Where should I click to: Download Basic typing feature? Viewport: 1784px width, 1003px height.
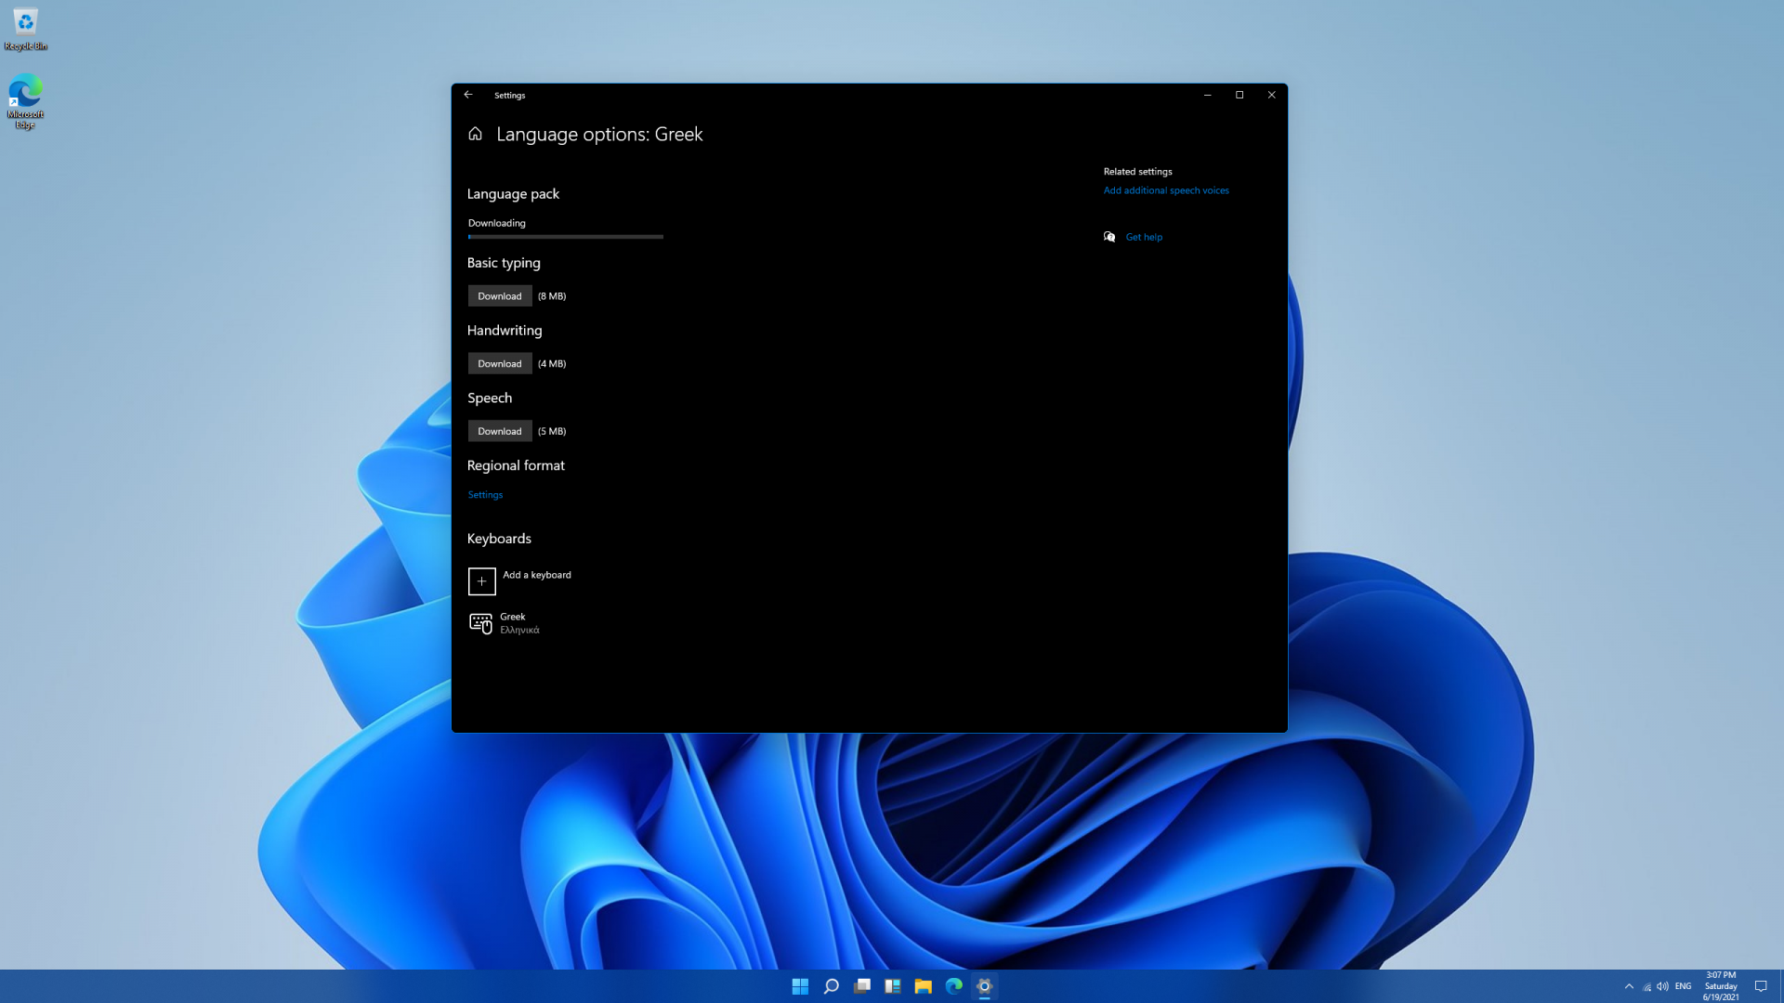coord(500,296)
